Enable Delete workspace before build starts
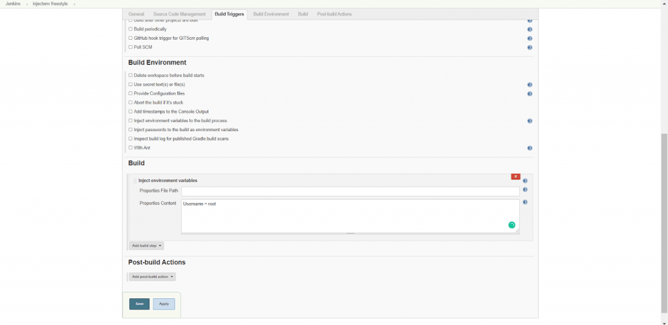The width and height of the screenshot is (668, 325). tap(130, 76)
